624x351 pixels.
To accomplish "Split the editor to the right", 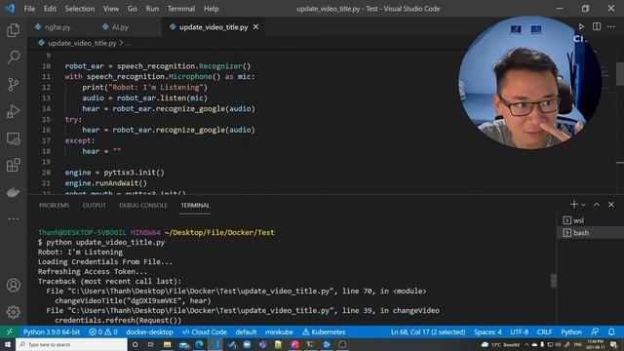I will [596, 26].
